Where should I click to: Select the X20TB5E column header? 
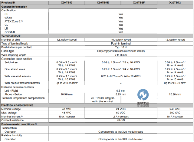(103, 3)
